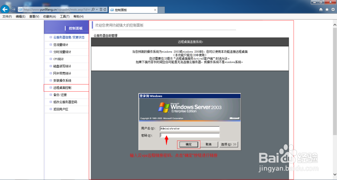The height and width of the screenshot is (180, 337).
Task: Open the 查看(V) menu
Action: pos(34,17)
